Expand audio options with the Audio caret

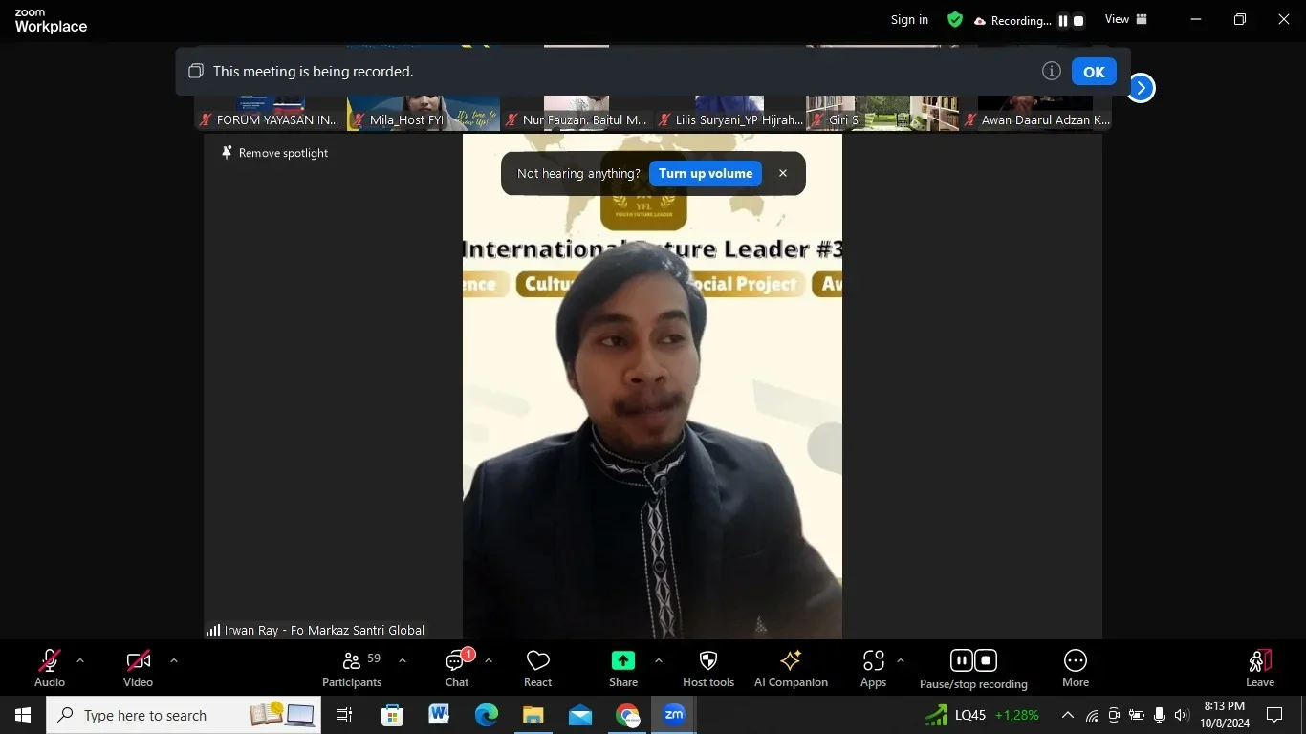click(x=79, y=659)
